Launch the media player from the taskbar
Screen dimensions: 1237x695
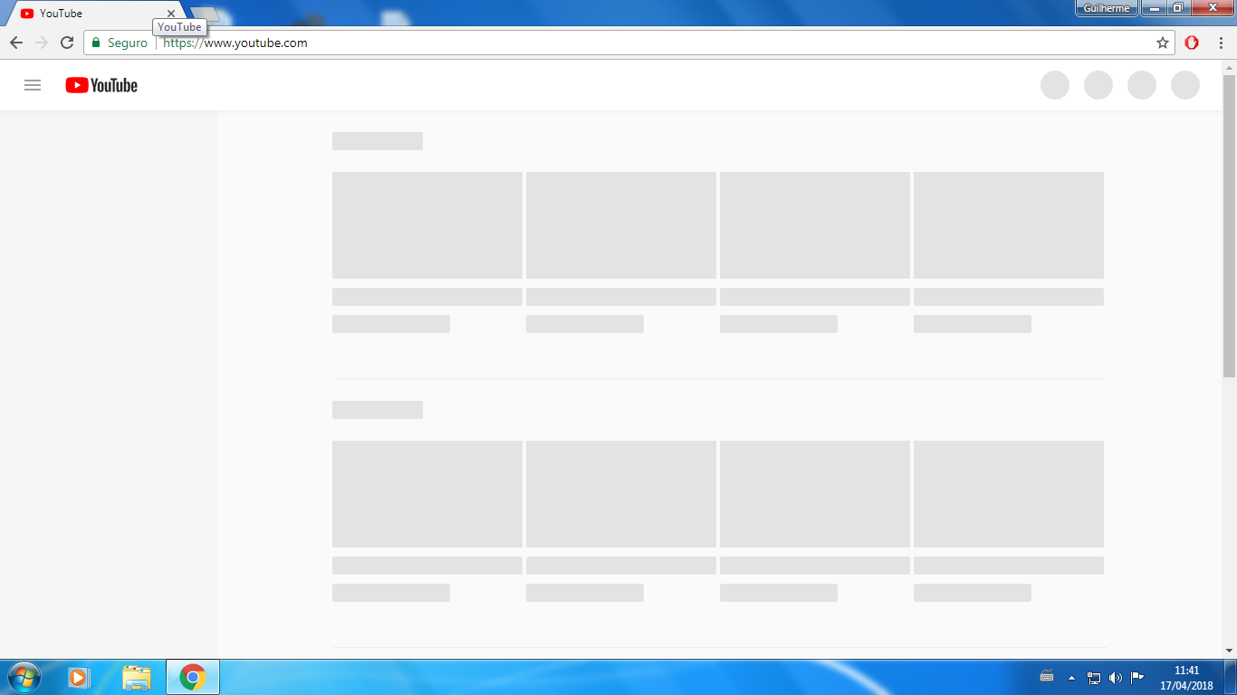point(79,677)
